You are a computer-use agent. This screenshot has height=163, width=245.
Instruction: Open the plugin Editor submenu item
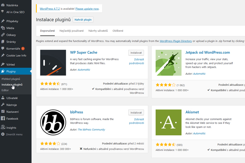click(x=5, y=90)
